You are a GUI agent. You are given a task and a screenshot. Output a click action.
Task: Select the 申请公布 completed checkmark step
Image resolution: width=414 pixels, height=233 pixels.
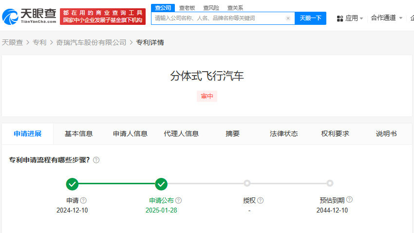click(x=161, y=184)
